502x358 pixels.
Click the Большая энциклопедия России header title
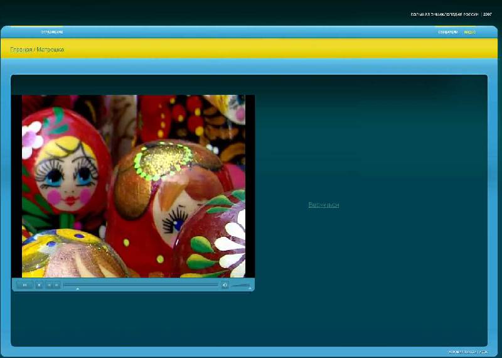444,14
